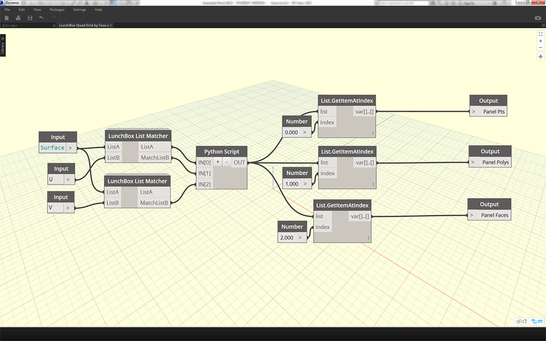546x341 pixels.
Task: Click the pan mode arrows icon
Action: coord(541,56)
